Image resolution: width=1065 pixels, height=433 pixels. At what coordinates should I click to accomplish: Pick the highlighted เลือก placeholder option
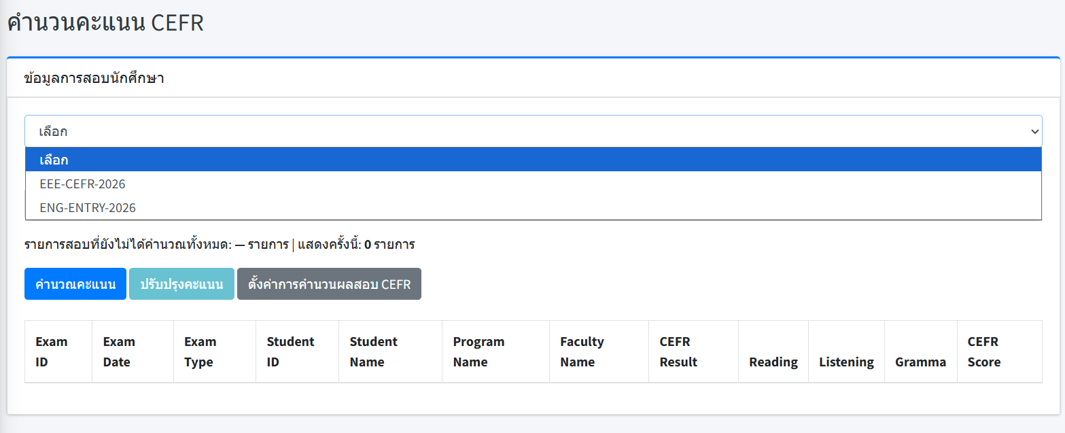coord(533,160)
